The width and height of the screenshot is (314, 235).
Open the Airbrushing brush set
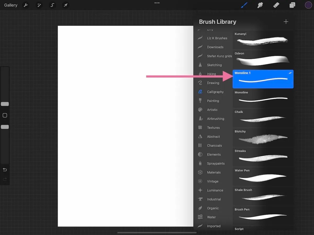215,119
